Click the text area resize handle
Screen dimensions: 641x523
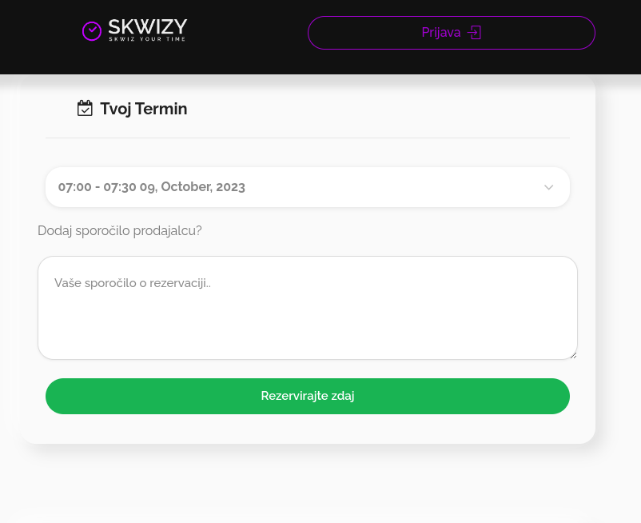(x=573, y=354)
